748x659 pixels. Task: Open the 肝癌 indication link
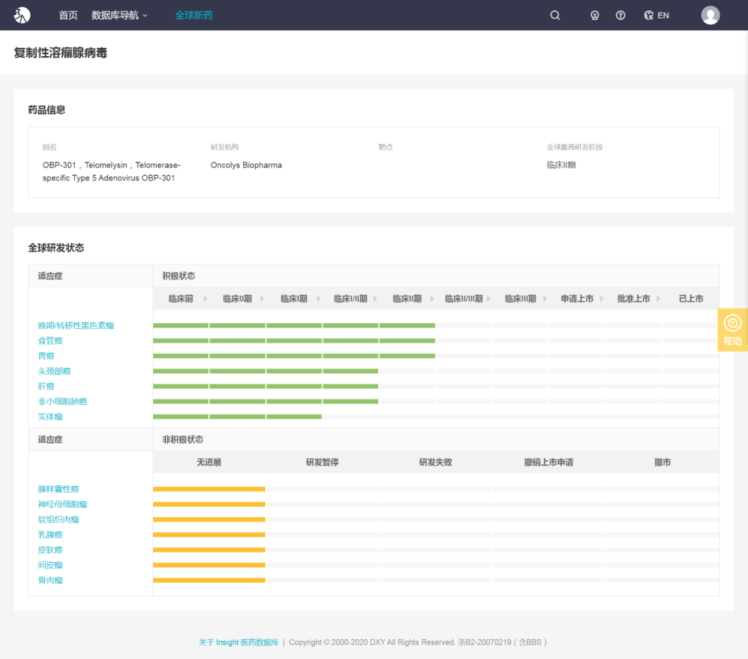46,387
